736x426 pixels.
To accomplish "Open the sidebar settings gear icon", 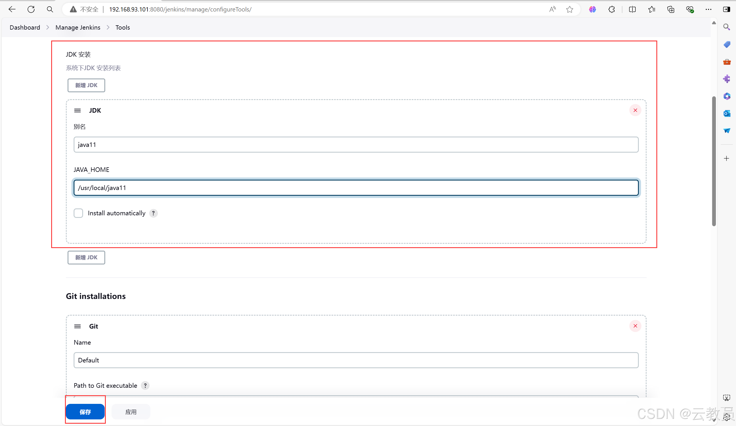I will coord(727,417).
